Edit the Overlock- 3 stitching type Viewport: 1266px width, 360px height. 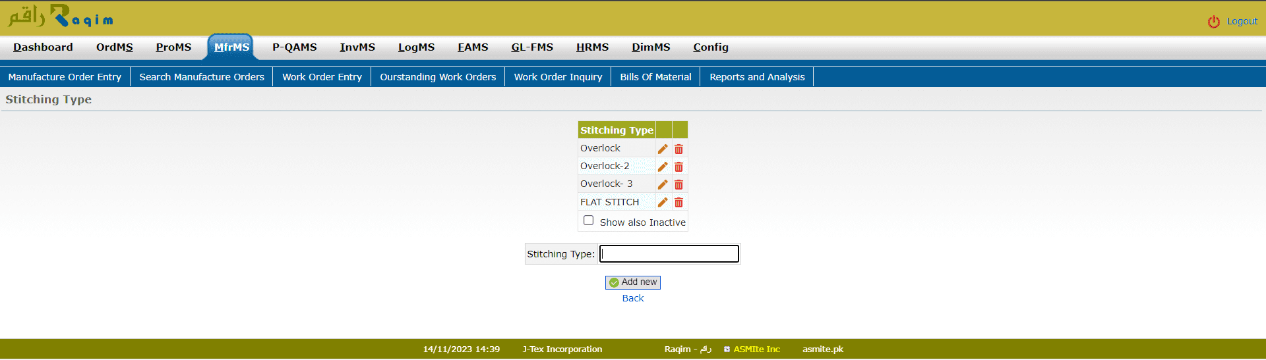[x=663, y=184]
